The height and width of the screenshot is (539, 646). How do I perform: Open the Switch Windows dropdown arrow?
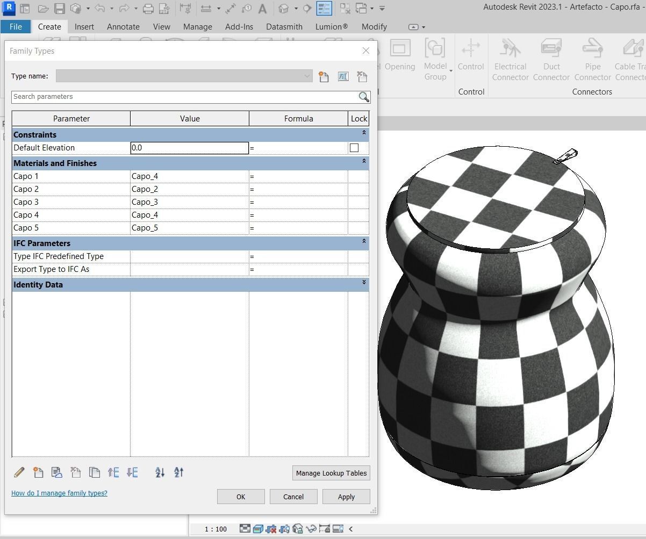(x=371, y=9)
